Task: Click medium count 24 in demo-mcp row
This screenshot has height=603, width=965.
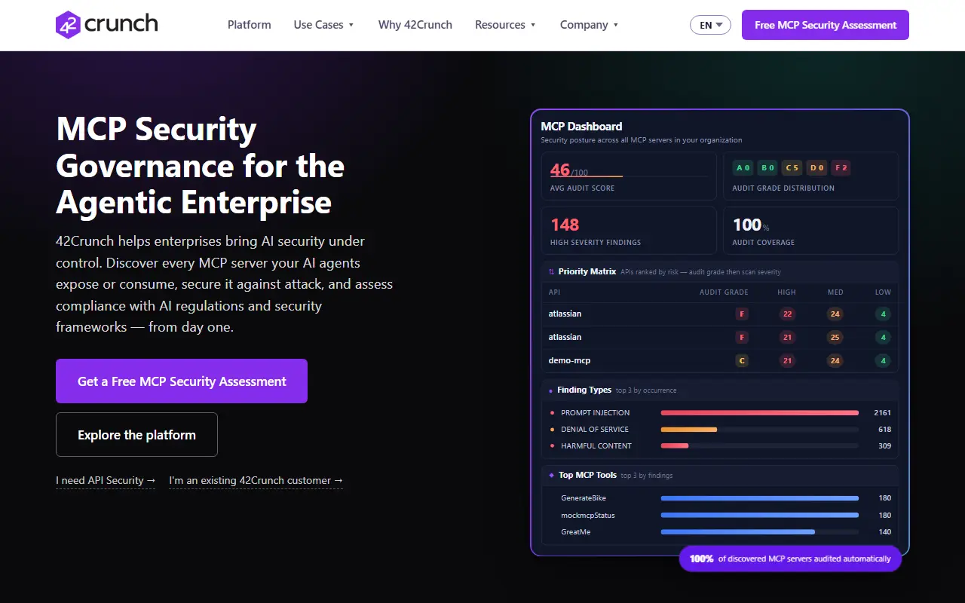Action: pyautogui.click(x=835, y=360)
